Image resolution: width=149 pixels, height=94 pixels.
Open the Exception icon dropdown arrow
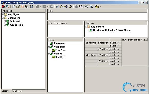coord(40,7)
